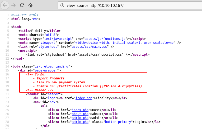This screenshot has width=202, height=129.
Task: Open the admin.php link for Admin
Action: 80,118
